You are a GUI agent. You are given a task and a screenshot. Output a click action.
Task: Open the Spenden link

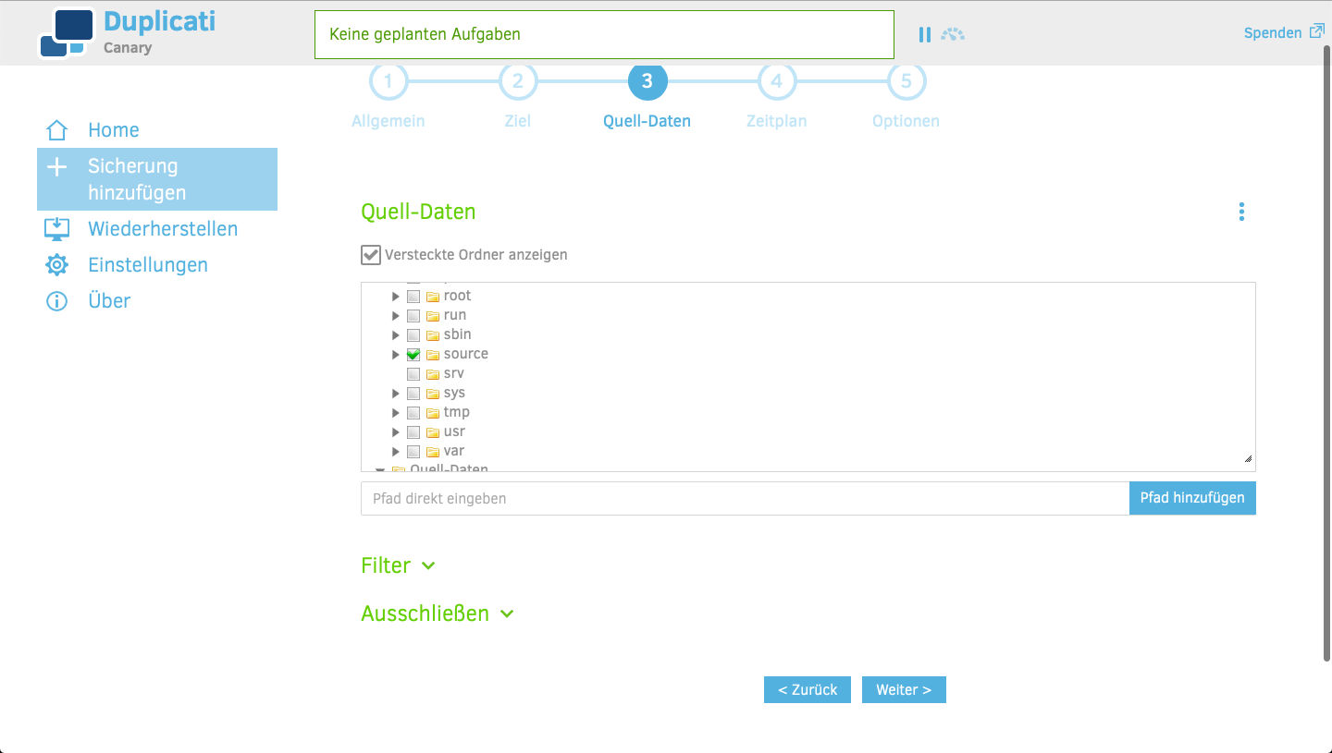coord(1273,33)
